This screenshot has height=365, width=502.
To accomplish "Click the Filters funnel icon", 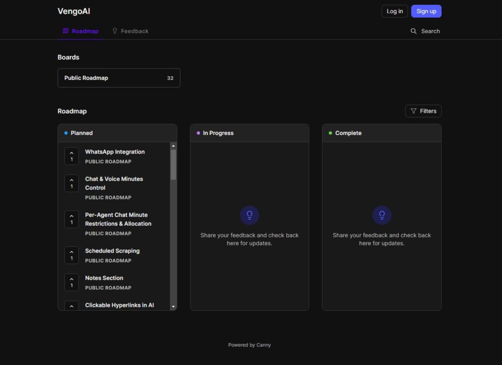I will click(x=413, y=111).
